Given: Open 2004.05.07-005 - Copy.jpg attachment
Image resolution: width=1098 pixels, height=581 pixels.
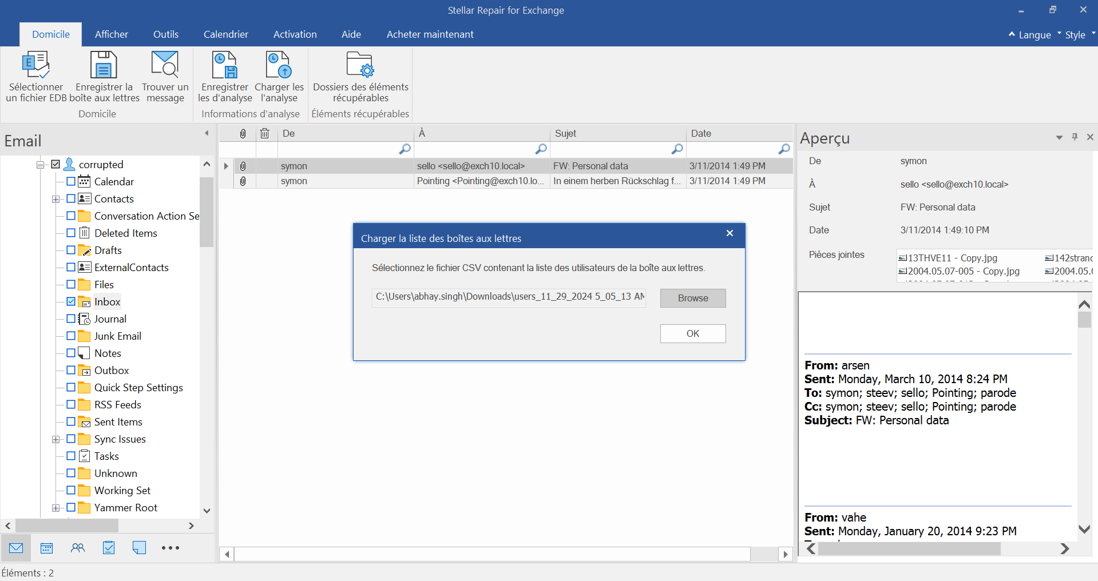Looking at the screenshot, I should (x=960, y=271).
